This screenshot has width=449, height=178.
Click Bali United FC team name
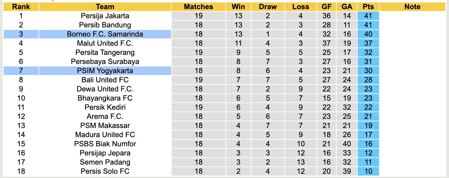point(105,80)
